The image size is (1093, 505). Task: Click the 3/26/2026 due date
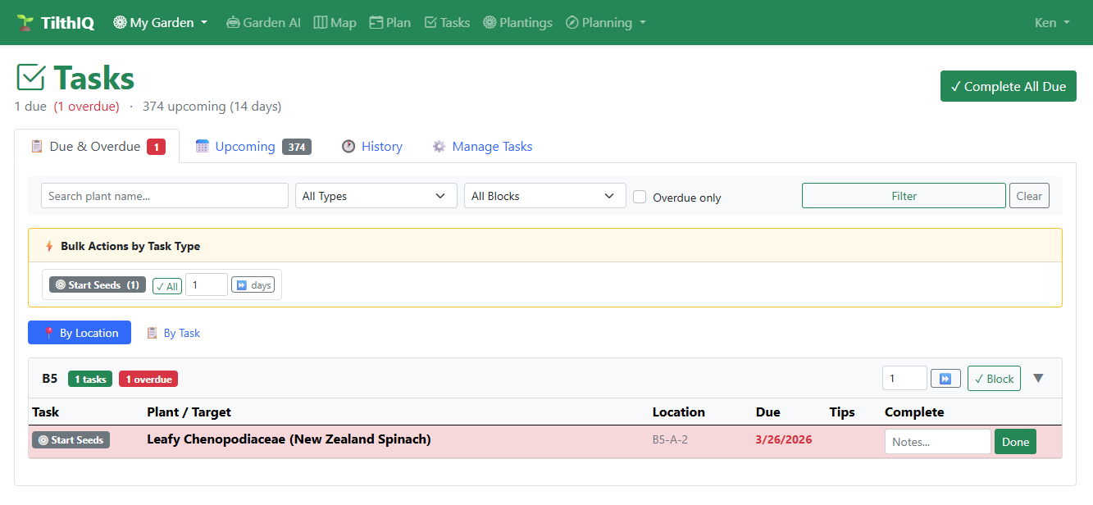tap(784, 440)
